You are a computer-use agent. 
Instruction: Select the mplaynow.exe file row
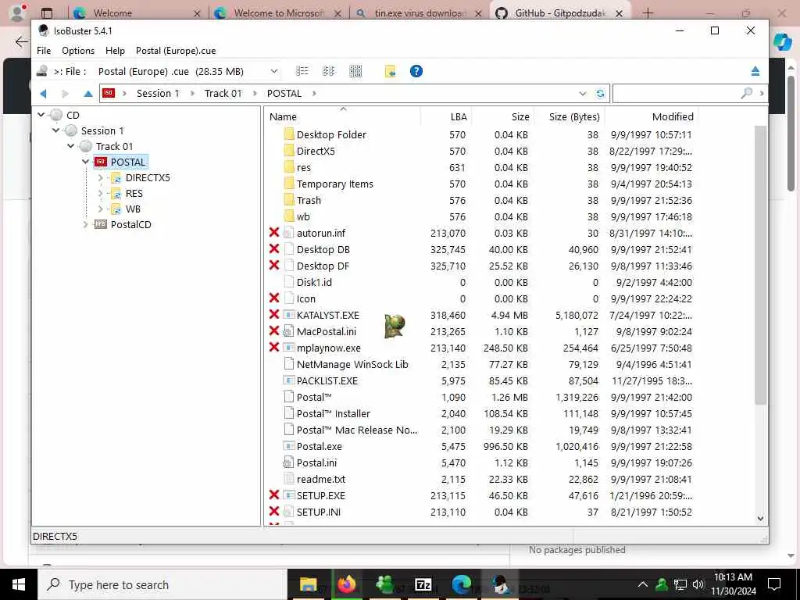click(329, 348)
